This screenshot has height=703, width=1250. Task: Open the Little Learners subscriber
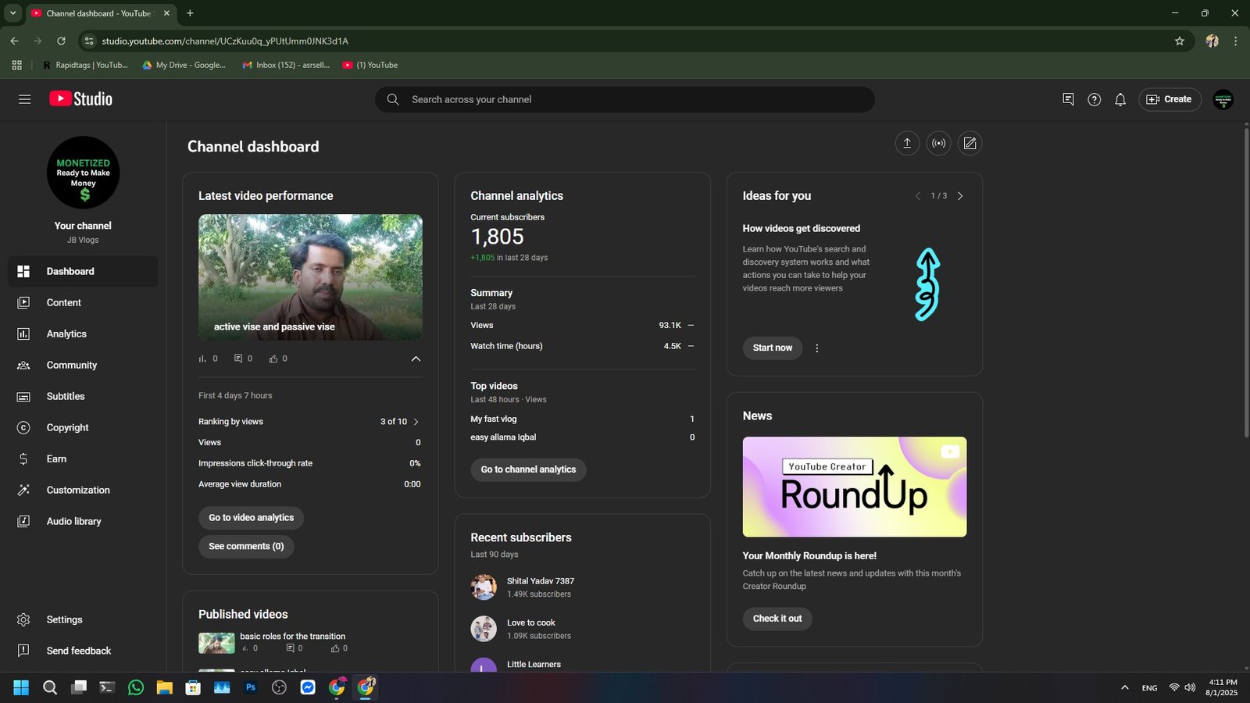[534, 665]
